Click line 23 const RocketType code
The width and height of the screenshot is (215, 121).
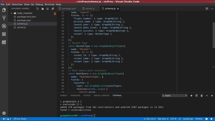coord(97,46)
